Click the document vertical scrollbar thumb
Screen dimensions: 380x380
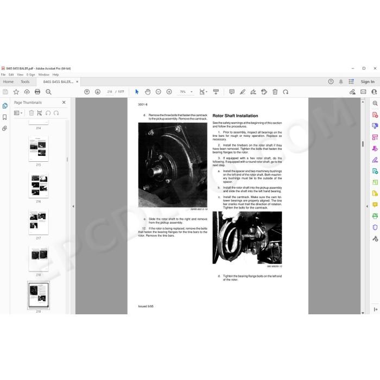pyautogui.click(x=363, y=144)
